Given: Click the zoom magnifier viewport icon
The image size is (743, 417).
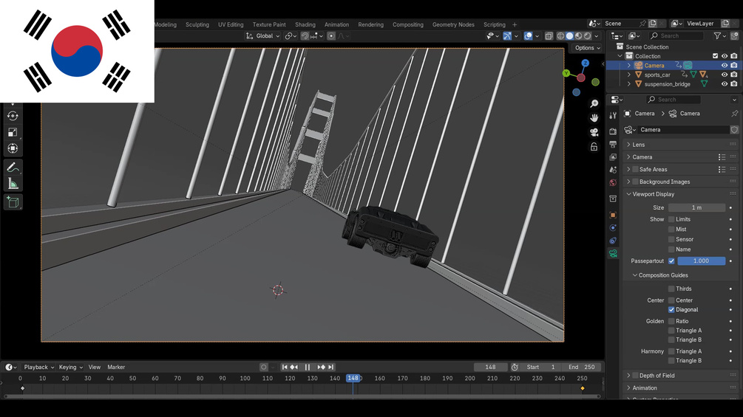Looking at the screenshot, I should [594, 103].
